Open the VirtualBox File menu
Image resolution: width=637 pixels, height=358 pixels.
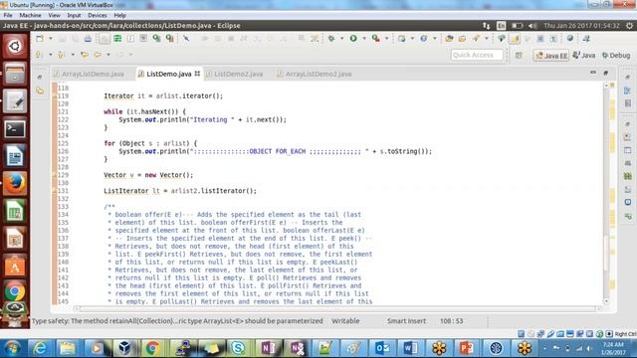[8, 15]
